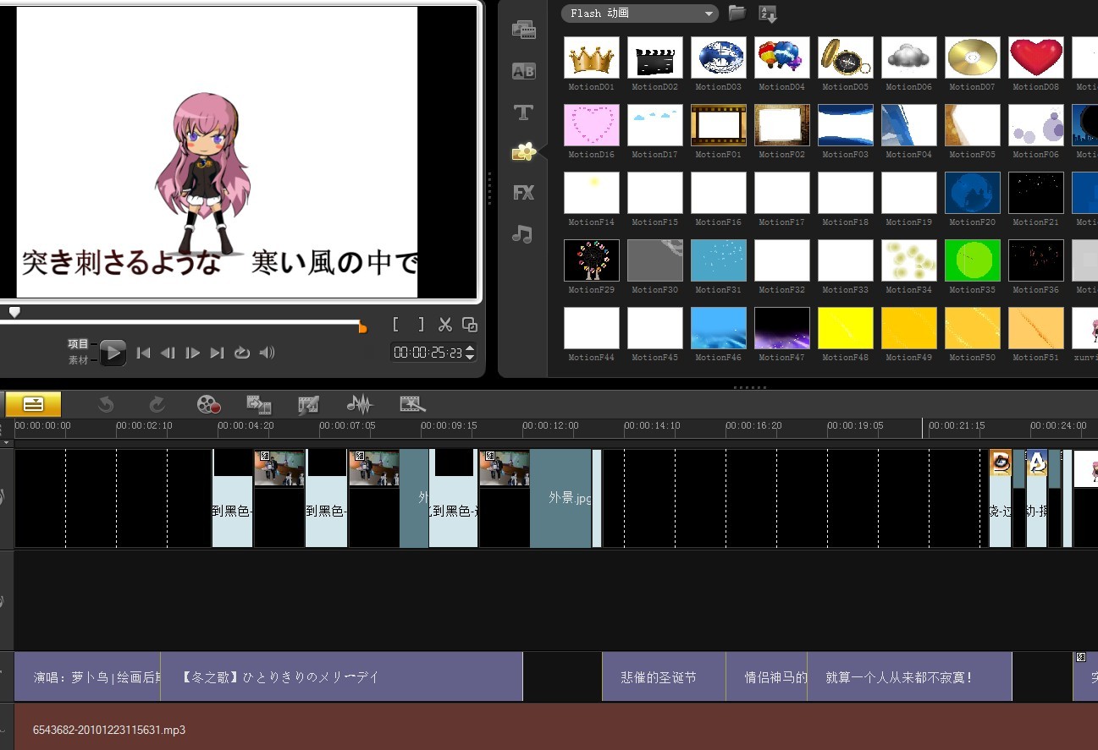Viewport: 1098px width, 750px height.
Task: Open the Audio music note library
Action: click(x=522, y=234)
